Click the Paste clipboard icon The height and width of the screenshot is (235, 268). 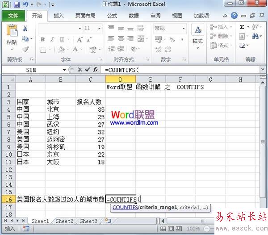12,30
